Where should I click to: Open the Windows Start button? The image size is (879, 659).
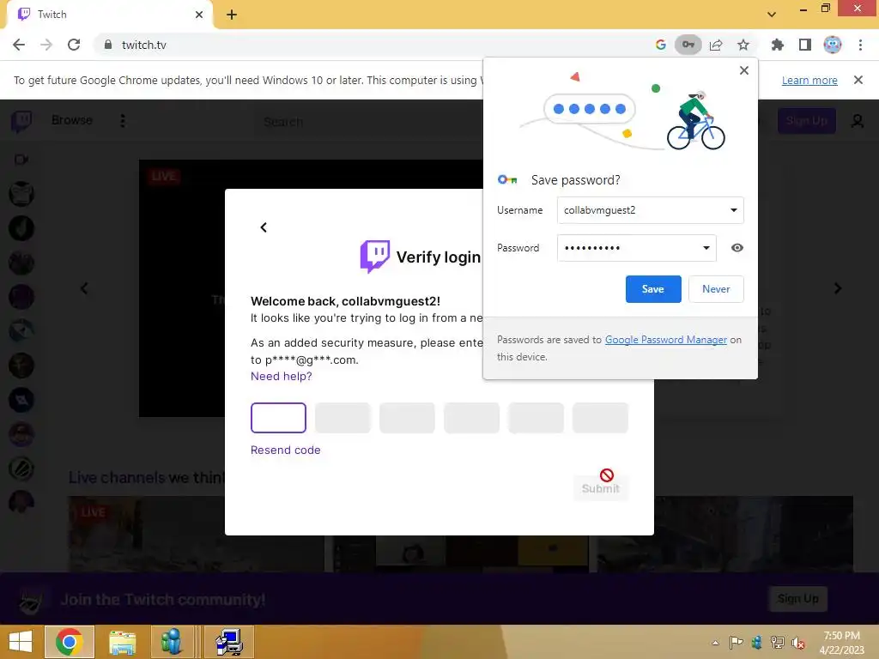click(x=21, y=642)
